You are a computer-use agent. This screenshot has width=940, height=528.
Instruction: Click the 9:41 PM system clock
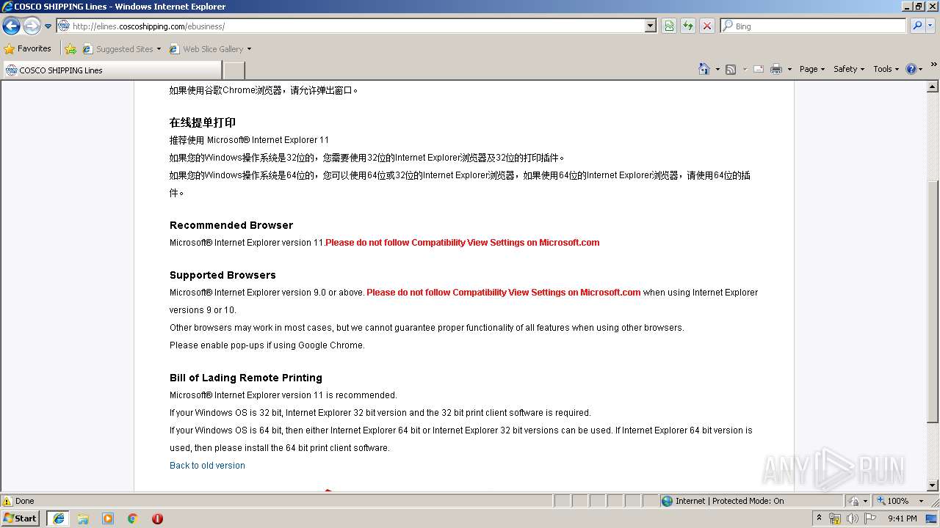tap(903, 518)
